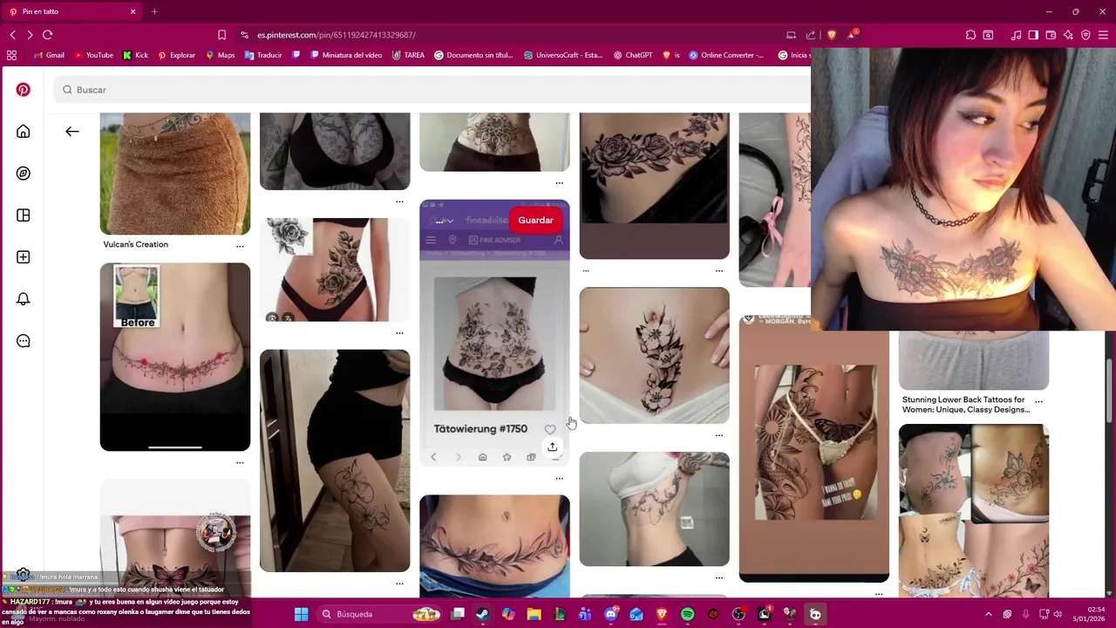Click the red Guardar button
The image size is (1116, 628).
(x=535, y=220)
